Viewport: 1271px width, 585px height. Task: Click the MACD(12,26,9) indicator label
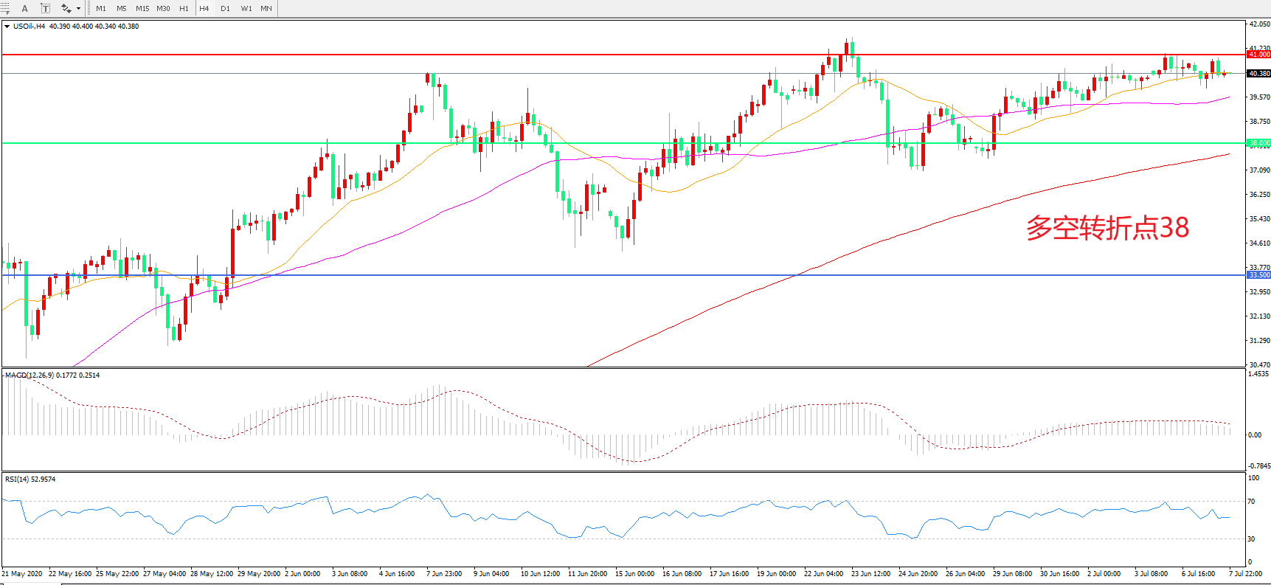coord(52,375)
